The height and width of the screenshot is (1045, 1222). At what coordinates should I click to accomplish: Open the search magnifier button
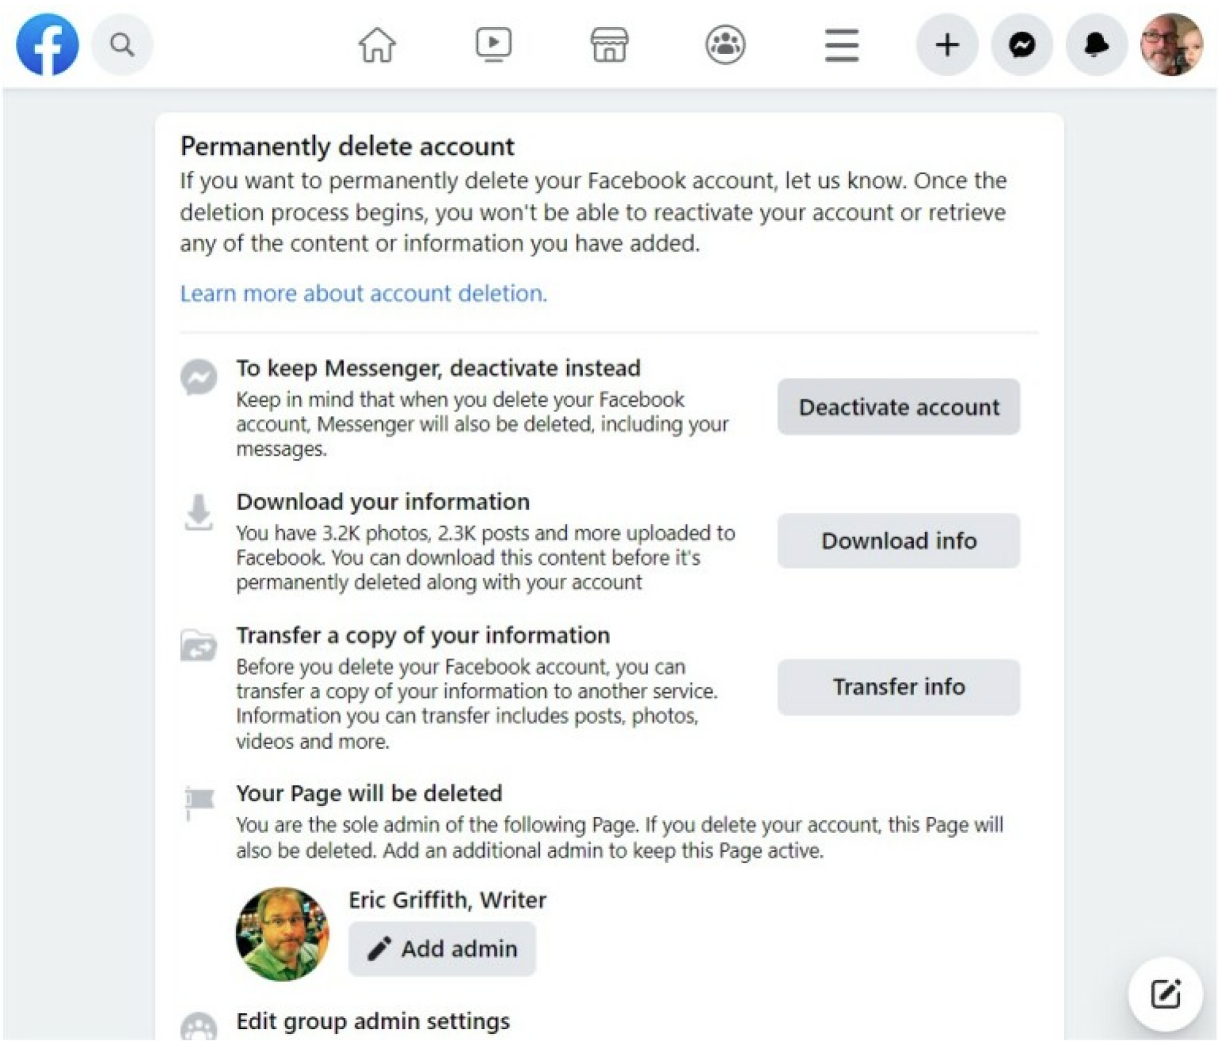(122, 45)
